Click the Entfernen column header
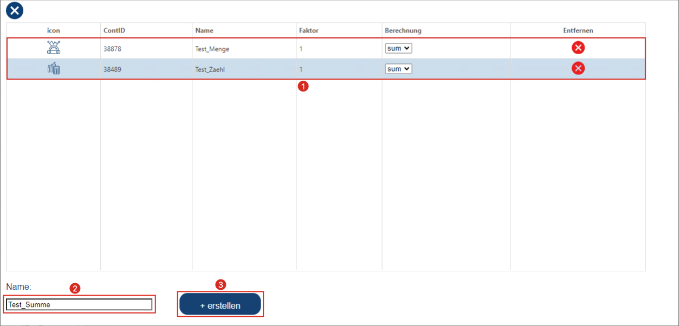This screenshot has width=679, height=326. pyautogui.click(x=578, y=30)
